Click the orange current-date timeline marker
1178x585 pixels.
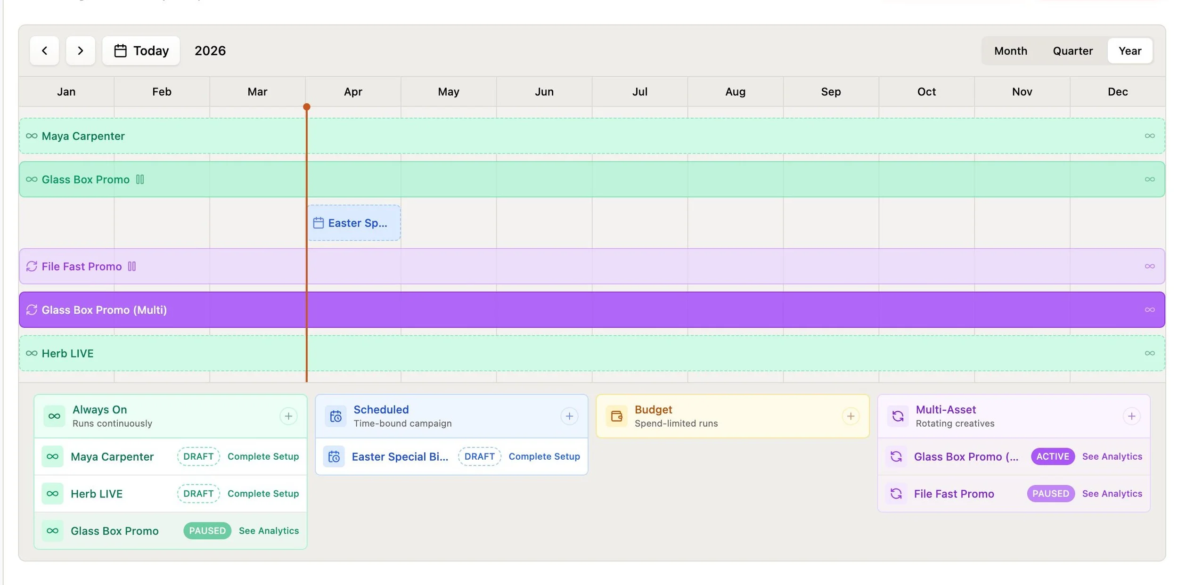point(307,107)
